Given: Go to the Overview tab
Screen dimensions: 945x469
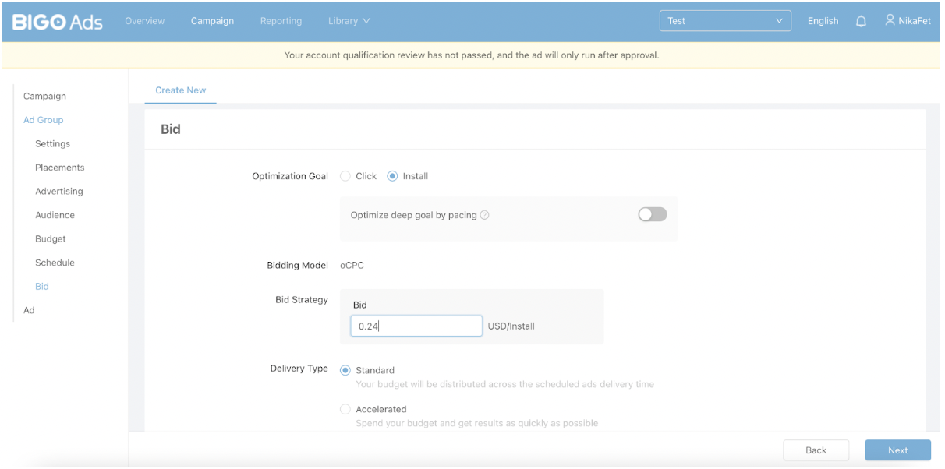Looking at the screenshot, I should pos(145,21).
